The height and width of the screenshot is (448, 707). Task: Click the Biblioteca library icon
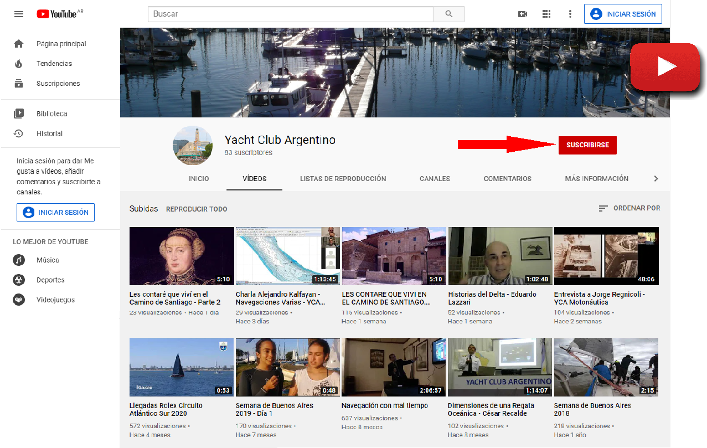click(x=19, y=114)
